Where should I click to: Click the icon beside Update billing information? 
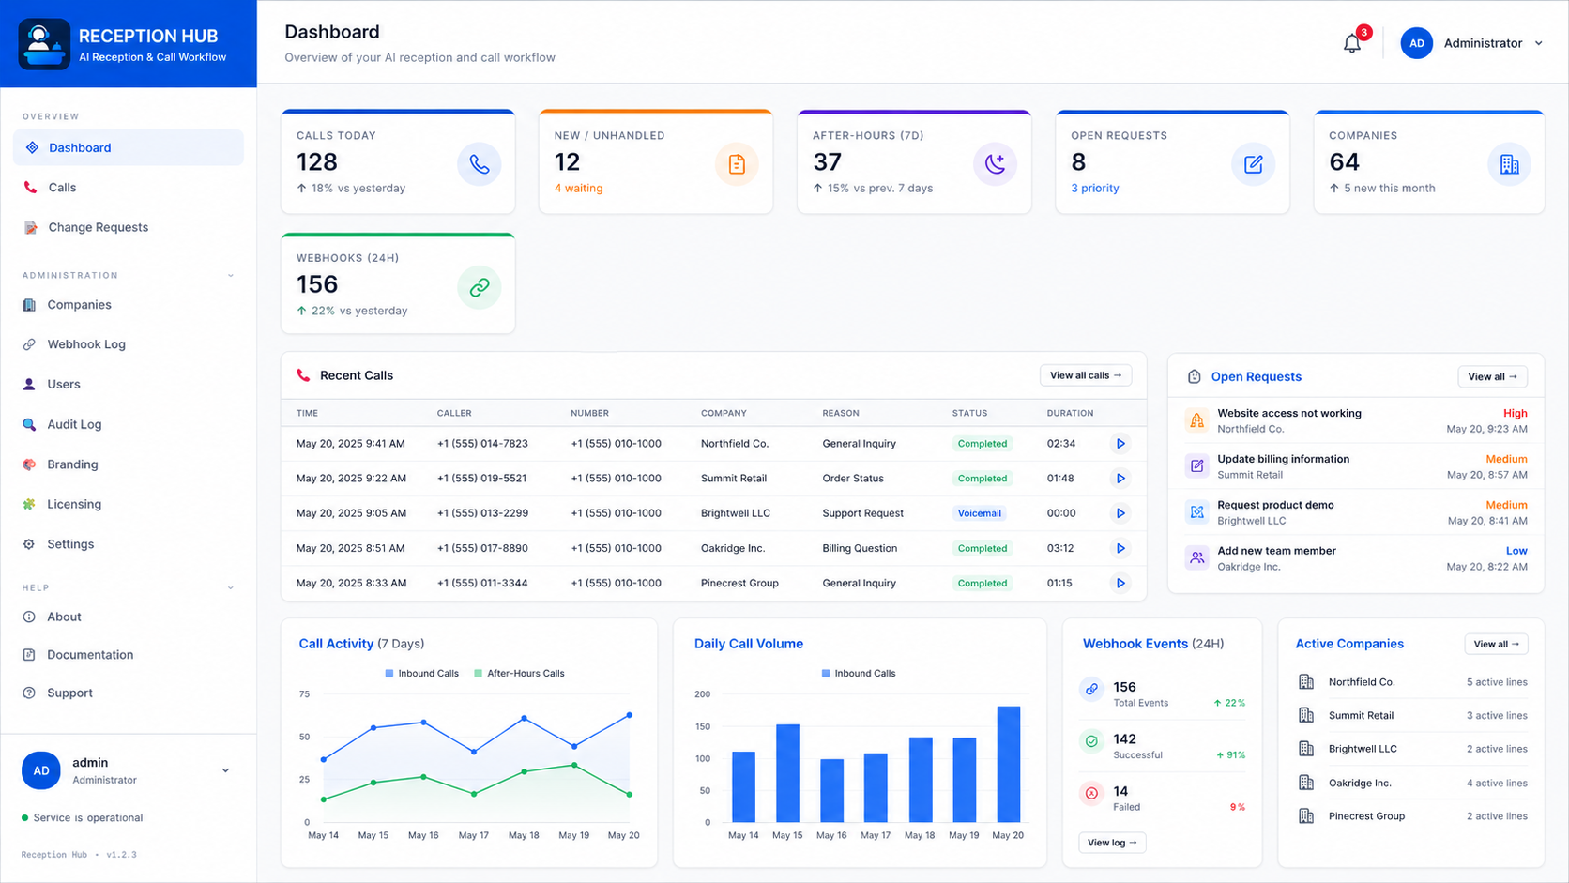tap(1196, 465)
